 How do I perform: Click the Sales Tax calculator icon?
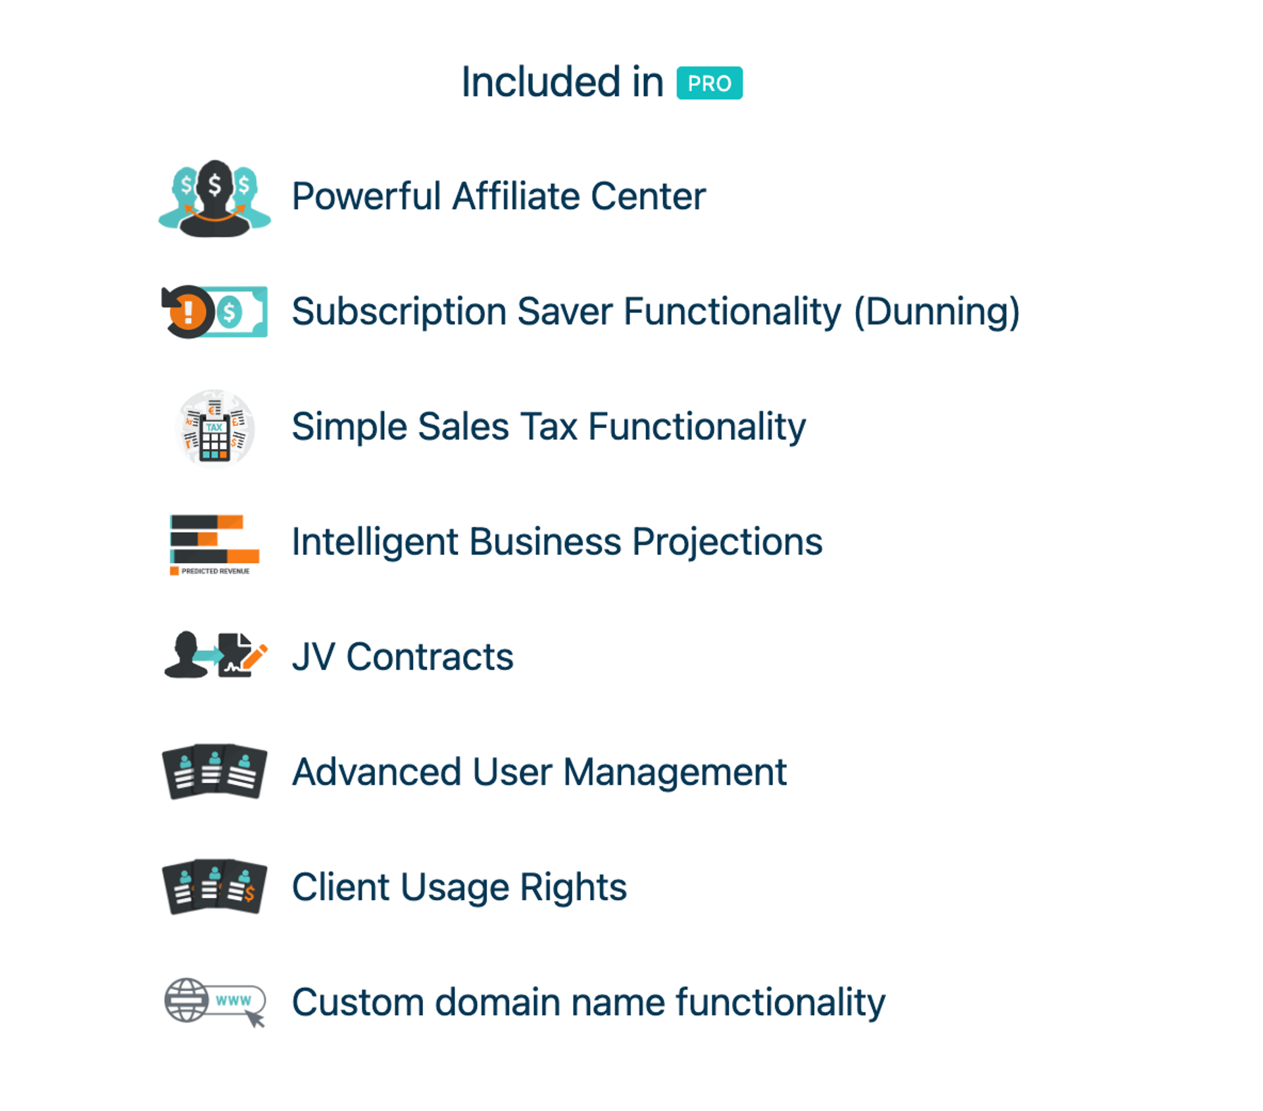tap(214, 428)
